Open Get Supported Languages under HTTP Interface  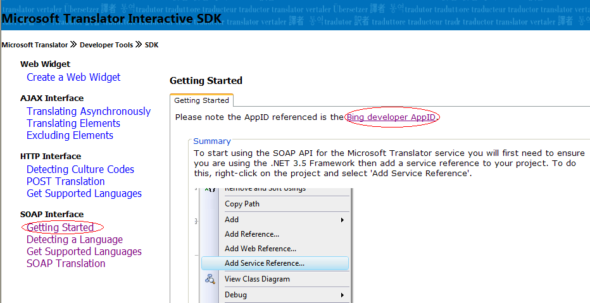click(x=84, y=194)
